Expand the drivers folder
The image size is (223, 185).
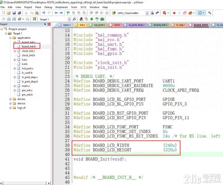[10, 99]
